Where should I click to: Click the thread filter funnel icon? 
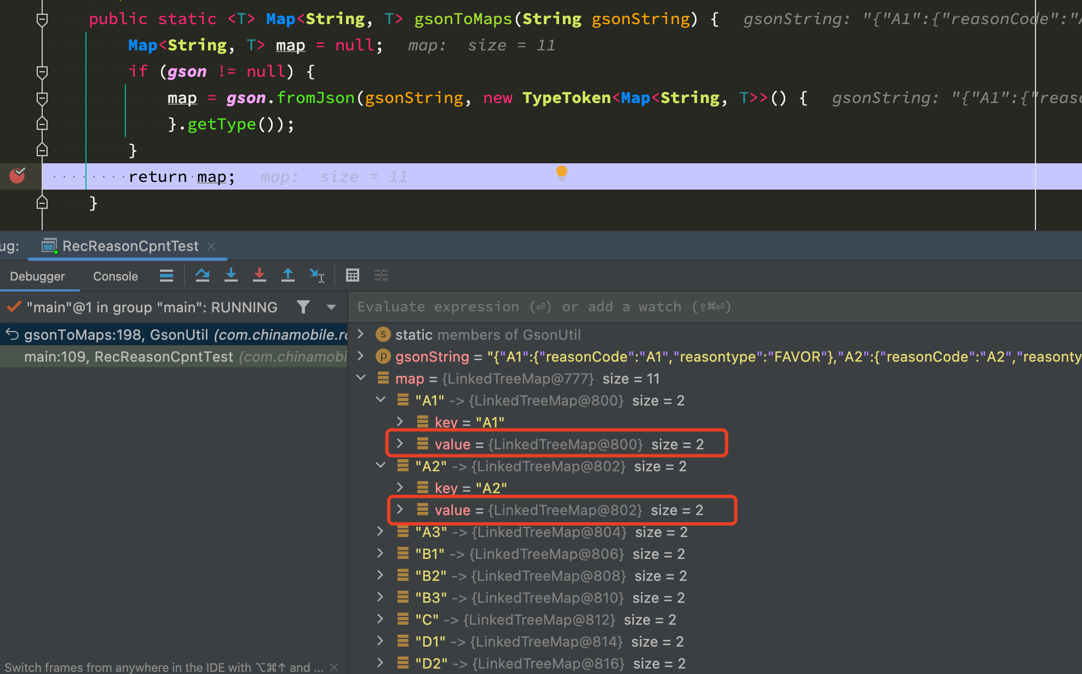(x=303, y=307)
